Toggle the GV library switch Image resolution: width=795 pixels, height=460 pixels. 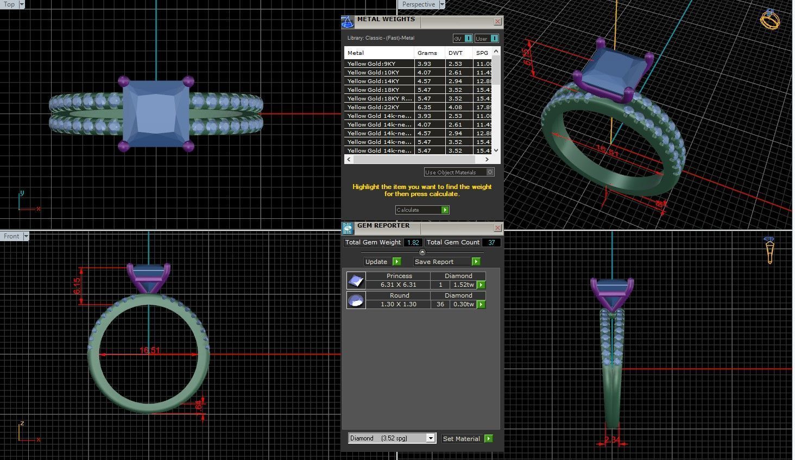click(x=463, y=39)
